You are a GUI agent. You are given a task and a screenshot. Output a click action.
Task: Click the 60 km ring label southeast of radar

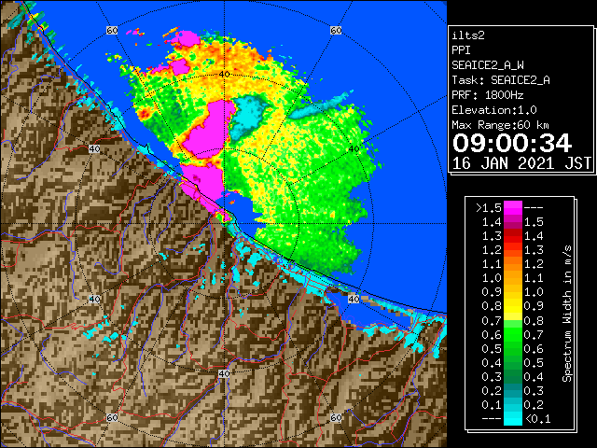[x=336, y=417]
